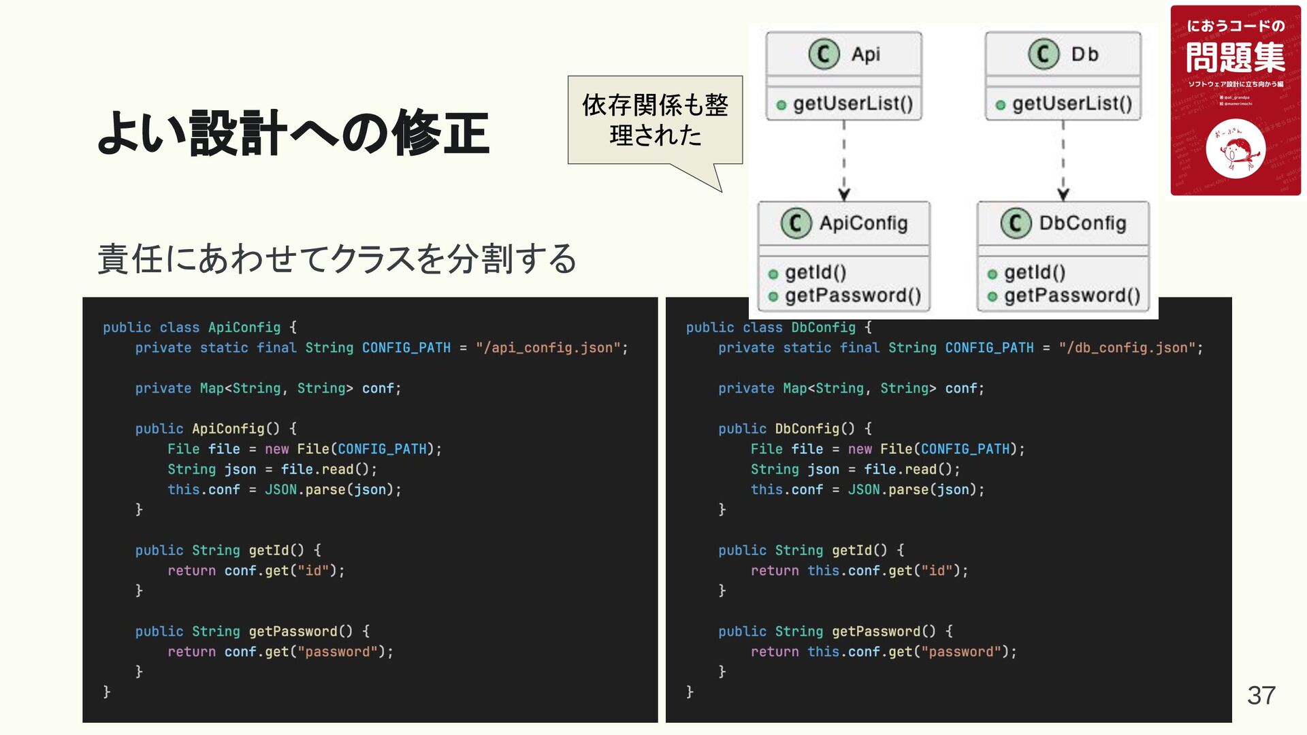Click the mascot character on book cover

[x=1235, y=151]
